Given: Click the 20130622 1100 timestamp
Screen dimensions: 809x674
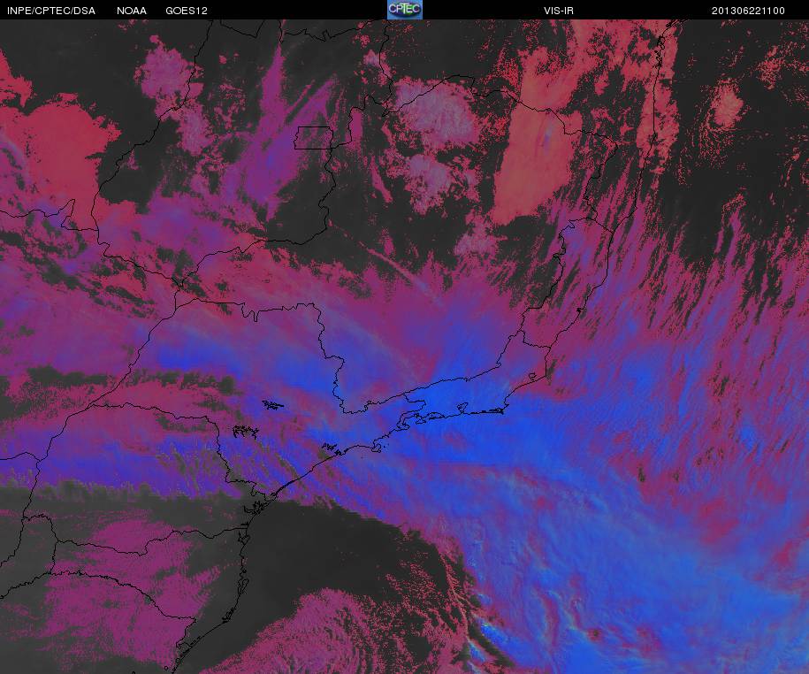Looking at the screenshot, I should (x=748, y=11).
